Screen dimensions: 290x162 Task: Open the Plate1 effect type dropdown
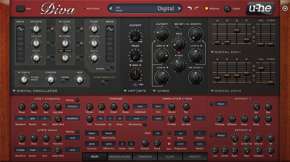click(x=221, y=104)
